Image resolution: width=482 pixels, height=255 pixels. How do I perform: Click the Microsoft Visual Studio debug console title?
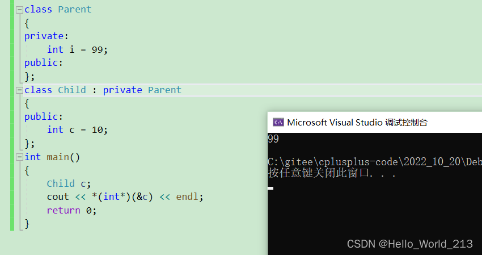(357, 123)
